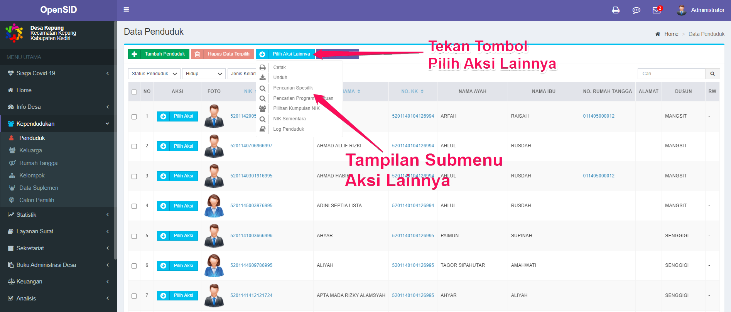This screenshot has width=731, height=312.
Task: Open the Administrator avatar icon
Action: coord(682,10)
